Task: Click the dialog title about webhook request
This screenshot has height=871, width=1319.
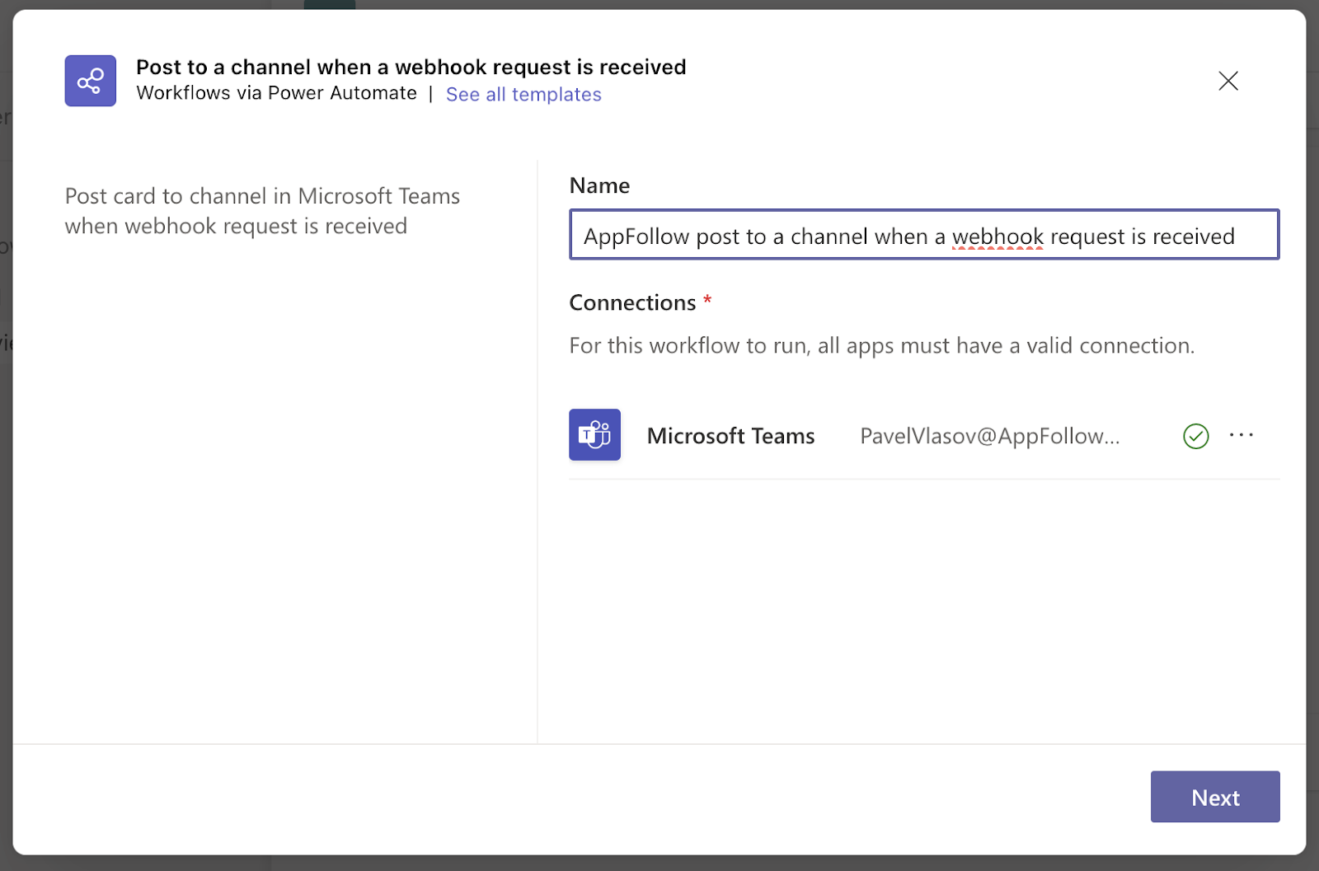Action: tap(411, 67)
